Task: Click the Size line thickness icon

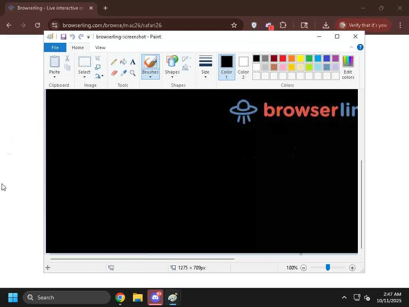Action: [x=206, y=61]
